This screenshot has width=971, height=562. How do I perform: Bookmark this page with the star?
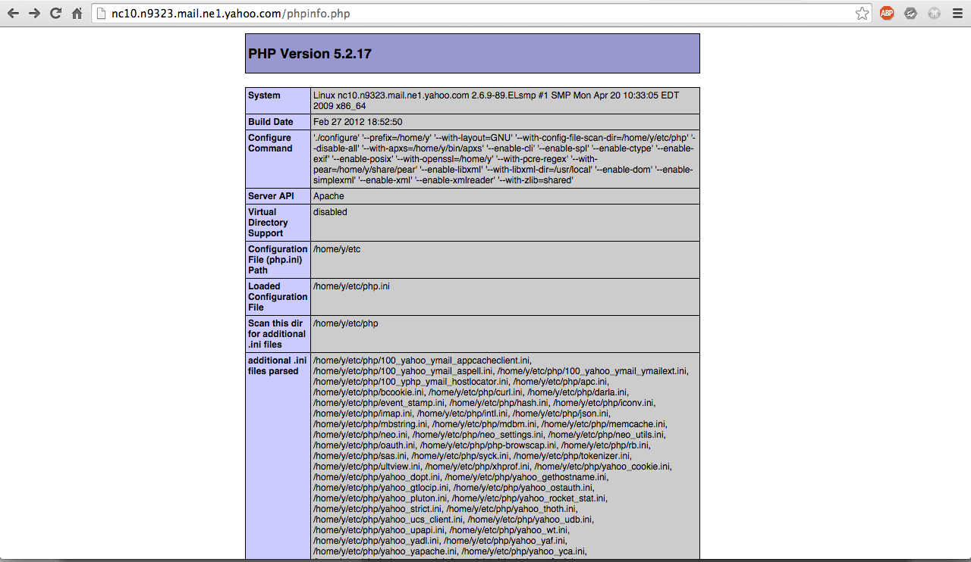[x=862, y=14]
